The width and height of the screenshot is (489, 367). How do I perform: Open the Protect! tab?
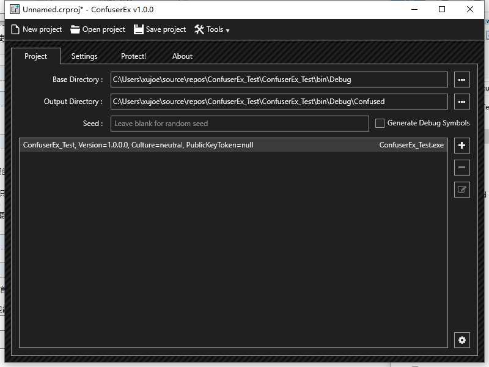coord(133,56)
